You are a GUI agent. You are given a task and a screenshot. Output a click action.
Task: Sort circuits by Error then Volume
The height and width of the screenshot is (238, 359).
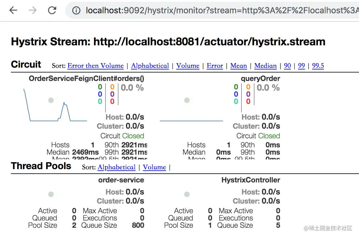coord(95,66)
